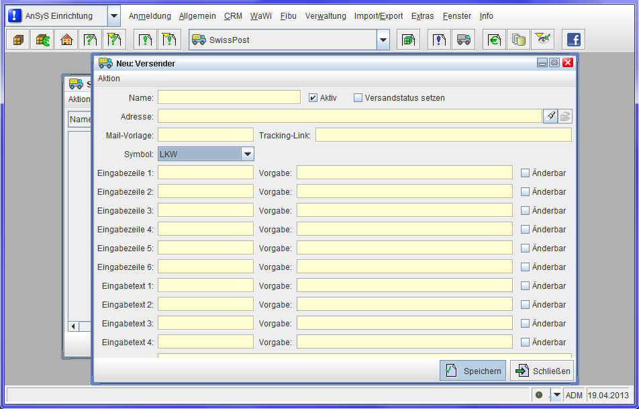Viewport: 639px width, 409px height.
Task: Click the flashlight search icon beside Adresse
Action: [x=550, y=116]
